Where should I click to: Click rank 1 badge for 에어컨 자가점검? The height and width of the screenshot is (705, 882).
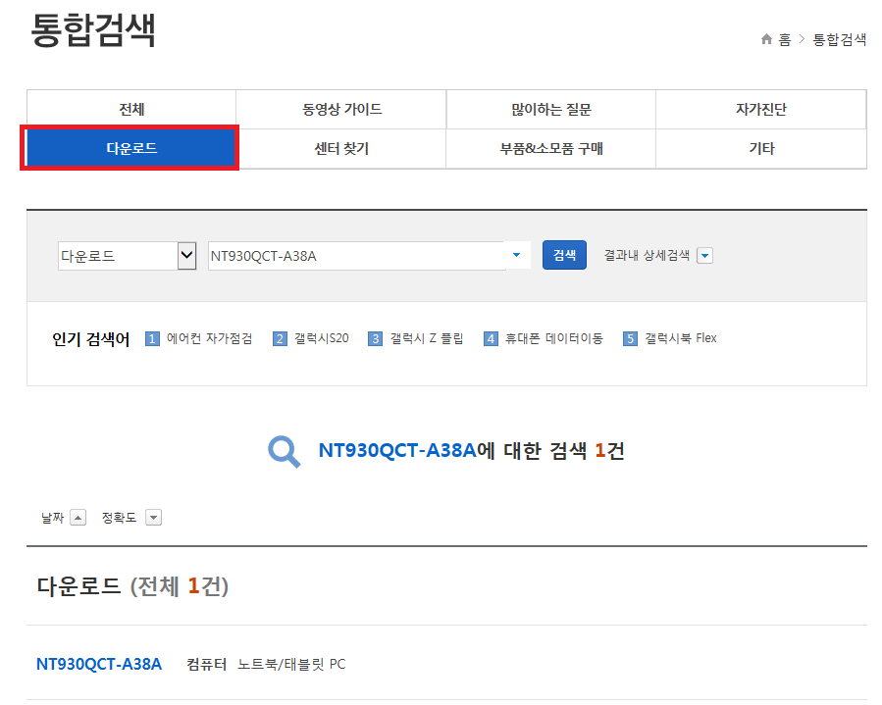[x=152, y=338]
